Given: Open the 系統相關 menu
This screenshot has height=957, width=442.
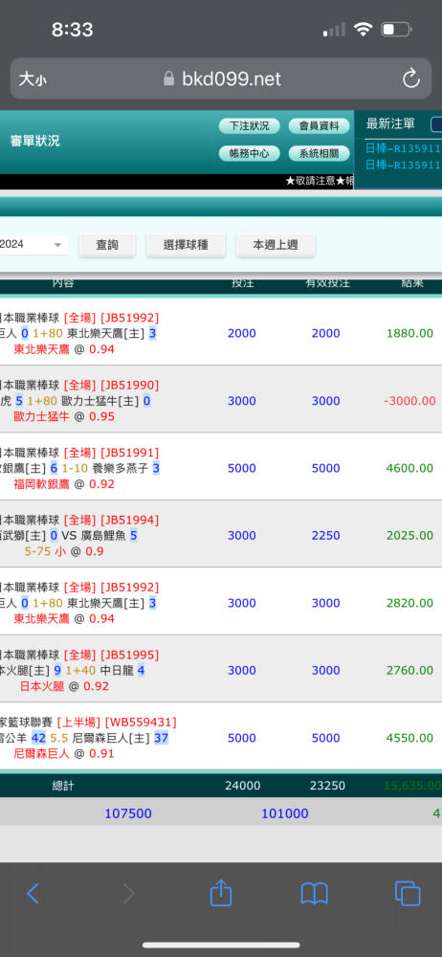Looking at the screenshot, I should coord(319,154).
